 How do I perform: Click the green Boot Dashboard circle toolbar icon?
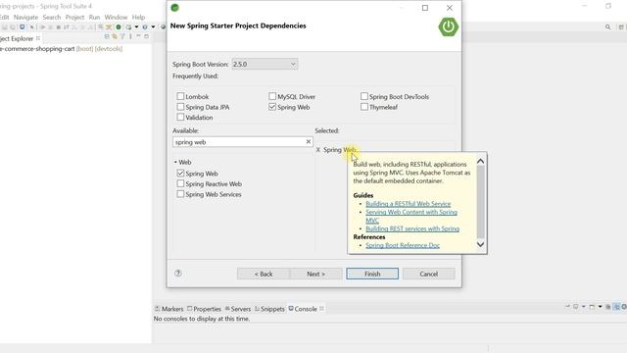point(119,27)
